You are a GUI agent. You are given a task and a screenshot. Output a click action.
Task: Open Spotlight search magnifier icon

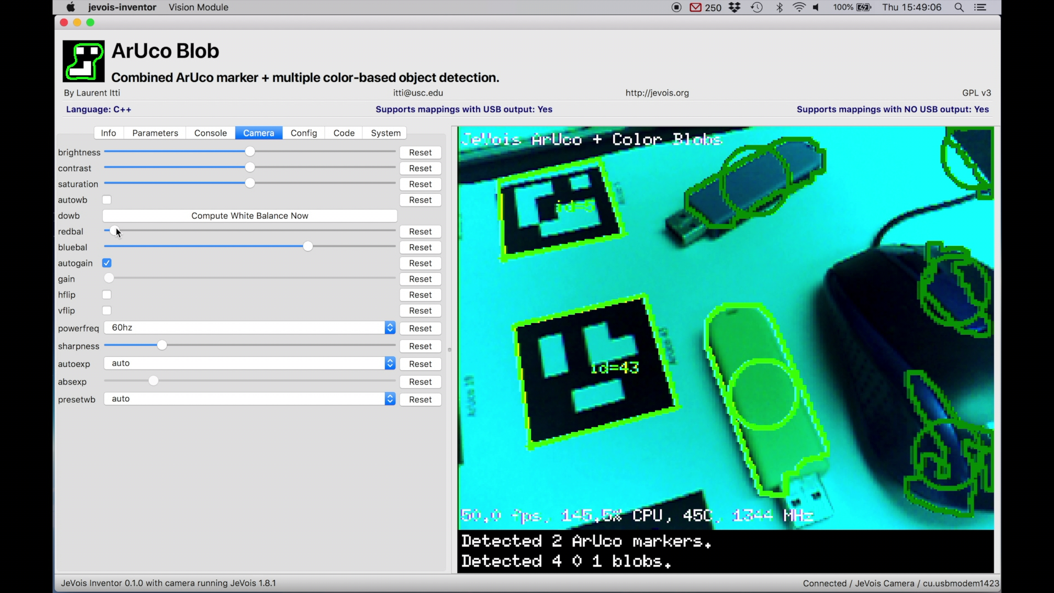point(959,7)
